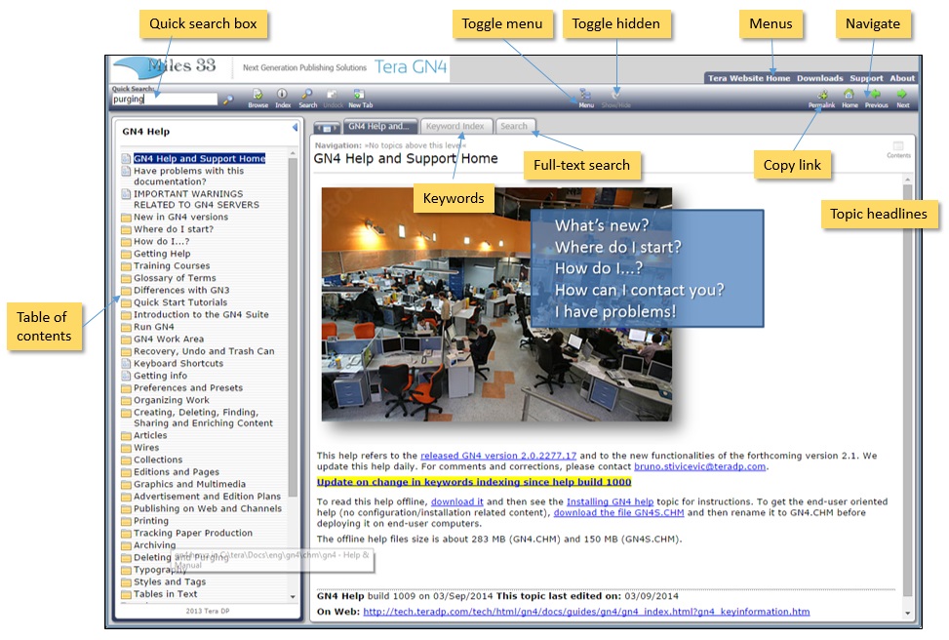Switch to the Keyword Index tab
The height and width of the screenshot is (640, 949).
click(x=455, y=126)
